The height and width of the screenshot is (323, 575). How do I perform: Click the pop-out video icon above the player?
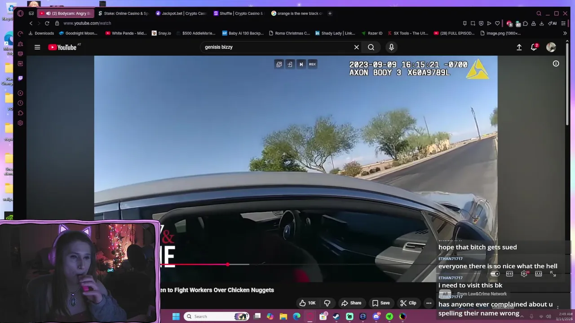(279, 64)
